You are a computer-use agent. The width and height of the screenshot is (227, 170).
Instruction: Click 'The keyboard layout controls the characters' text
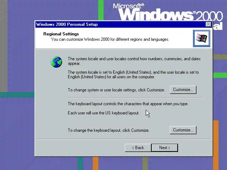(128, 104)
